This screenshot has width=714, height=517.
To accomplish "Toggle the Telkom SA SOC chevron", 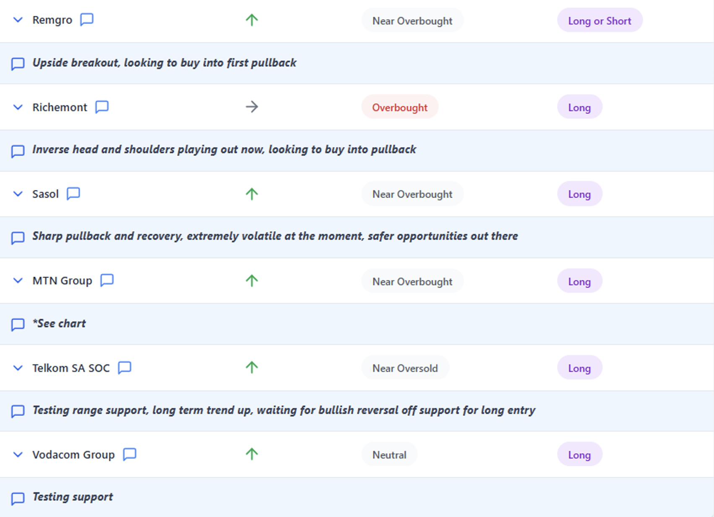I will tap(18, 368).
